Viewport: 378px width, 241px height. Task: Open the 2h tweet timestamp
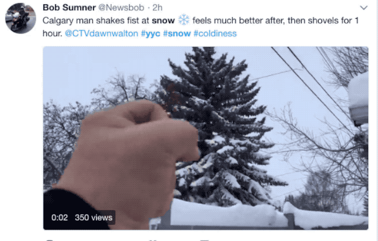coord(158,8)
